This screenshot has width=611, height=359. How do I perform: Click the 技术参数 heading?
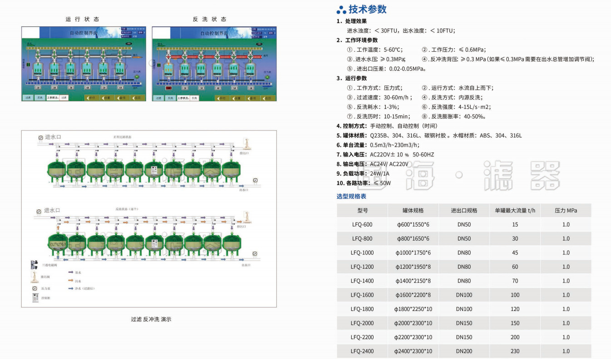coord(368,10)
